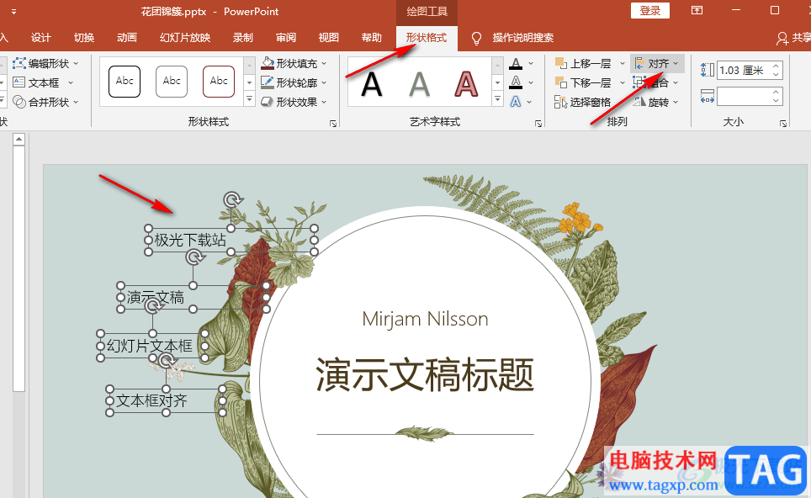Expand the 形状填充 dropdown arrow

point(324,64)
